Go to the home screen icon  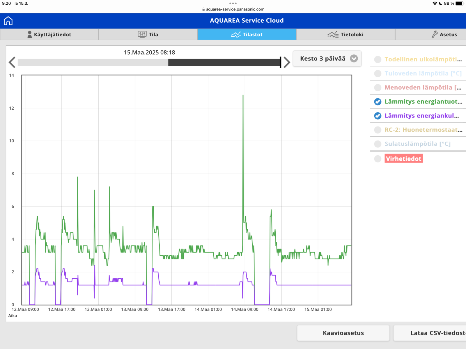[x=8, y=21]
